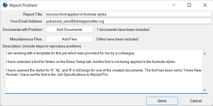The width and height of the screenshot is (213, 106).
Task: Click the description scrollbar down arrow
Action: click(x=204, y=90)
